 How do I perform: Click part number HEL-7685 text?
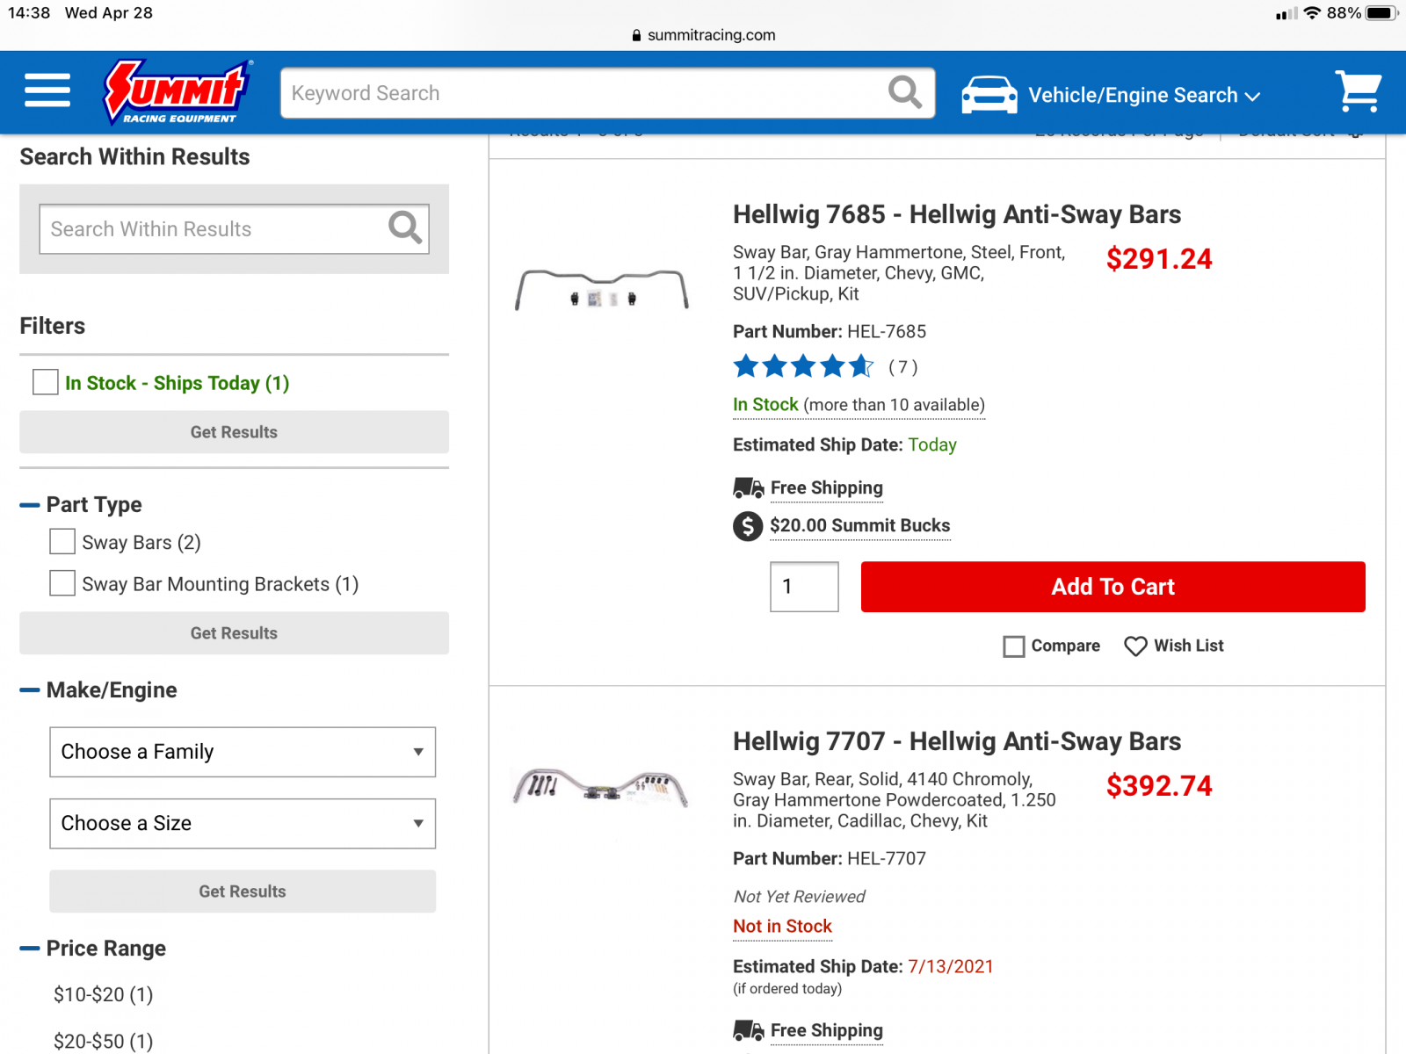(x=887, y=332)
